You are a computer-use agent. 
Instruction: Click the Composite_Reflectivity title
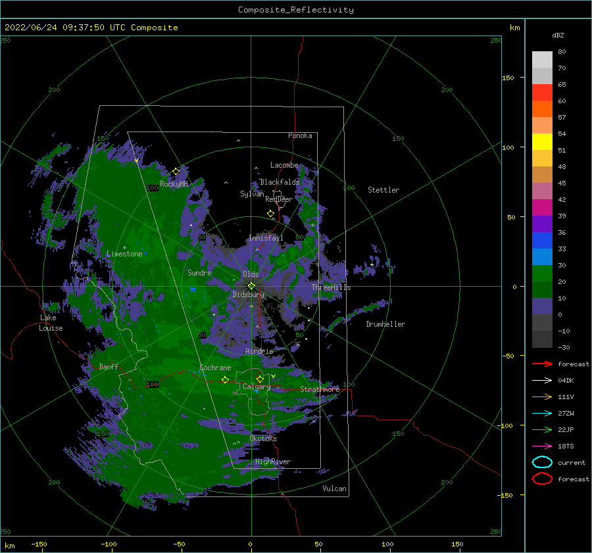(x=296, y=10)
